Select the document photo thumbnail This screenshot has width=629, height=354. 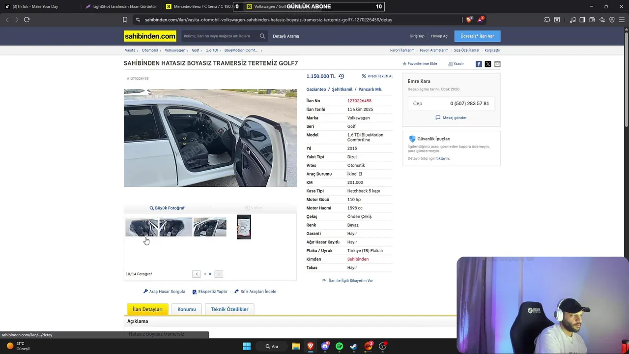[x=244, y=227]
